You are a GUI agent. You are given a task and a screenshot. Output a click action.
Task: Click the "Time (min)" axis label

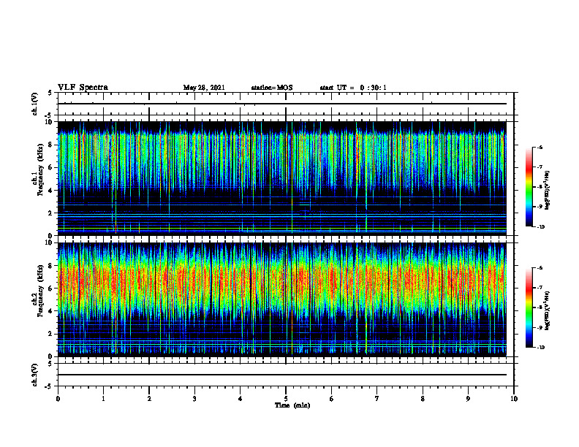(292, 405)
